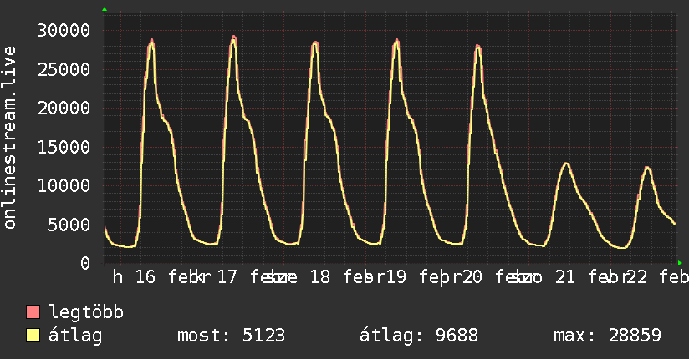
Task: Click the 15000 y-axis label
Action: coord(65,147)
